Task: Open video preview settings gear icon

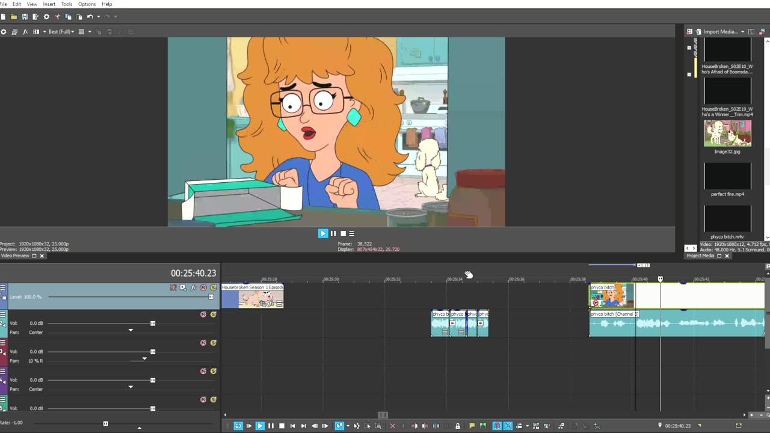Action: click(4, 32)
